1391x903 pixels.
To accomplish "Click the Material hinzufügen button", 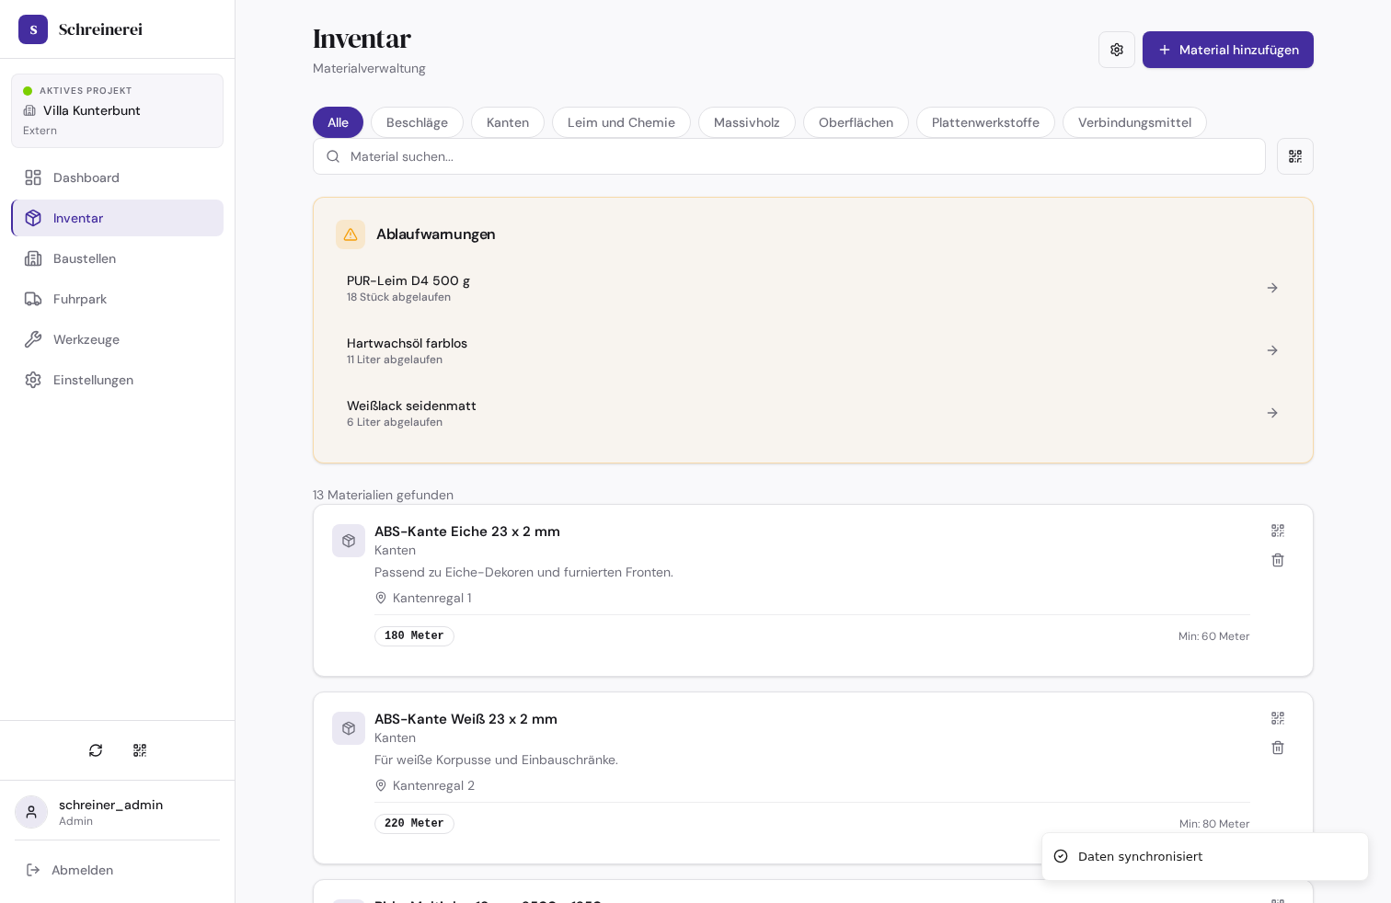I will (x=1227, y=50).
